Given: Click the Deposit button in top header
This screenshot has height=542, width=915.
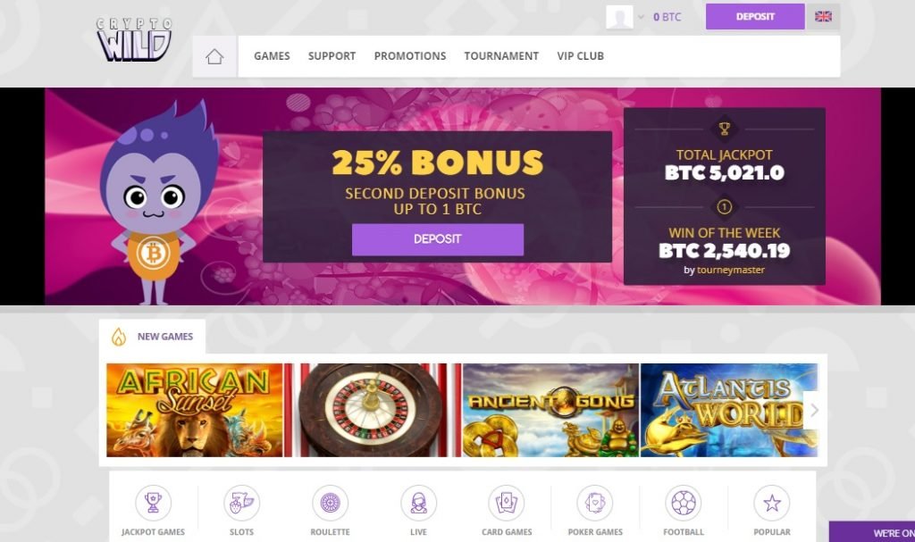Looking at the screenshot, I should coord(755,16).
